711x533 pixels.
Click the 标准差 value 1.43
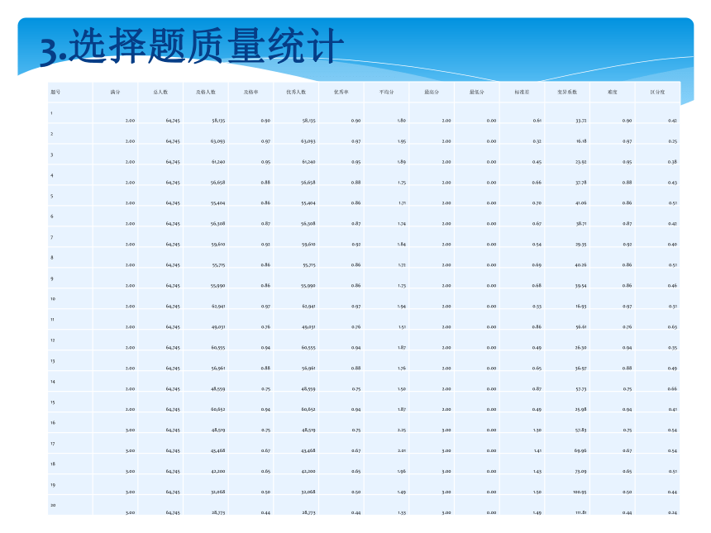[x=537, y=472]
